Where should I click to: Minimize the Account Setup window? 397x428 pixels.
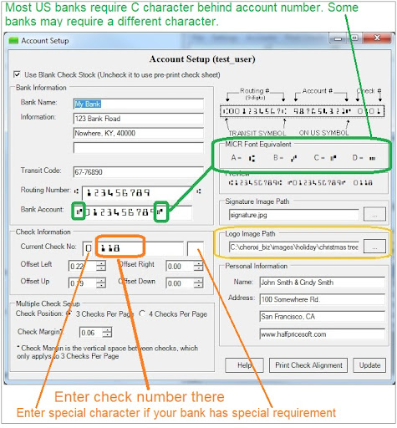pos(338,38)
